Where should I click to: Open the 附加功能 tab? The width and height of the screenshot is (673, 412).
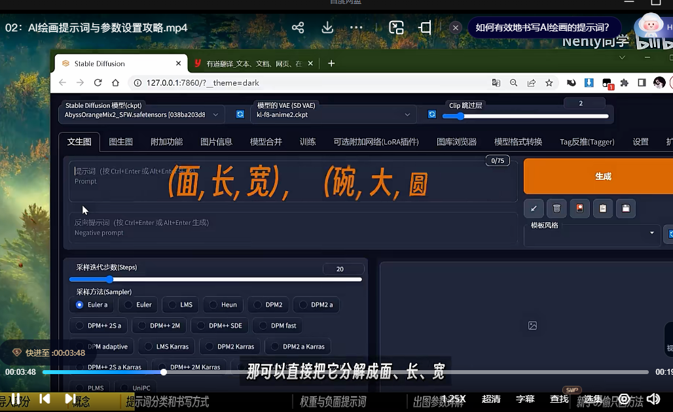coord(166,142)
